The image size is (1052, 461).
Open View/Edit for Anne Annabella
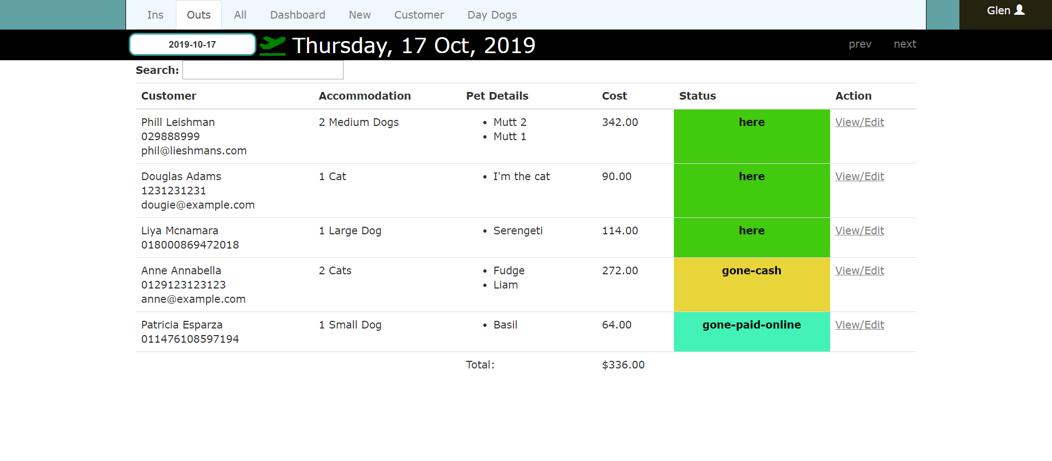coord(859,271)
